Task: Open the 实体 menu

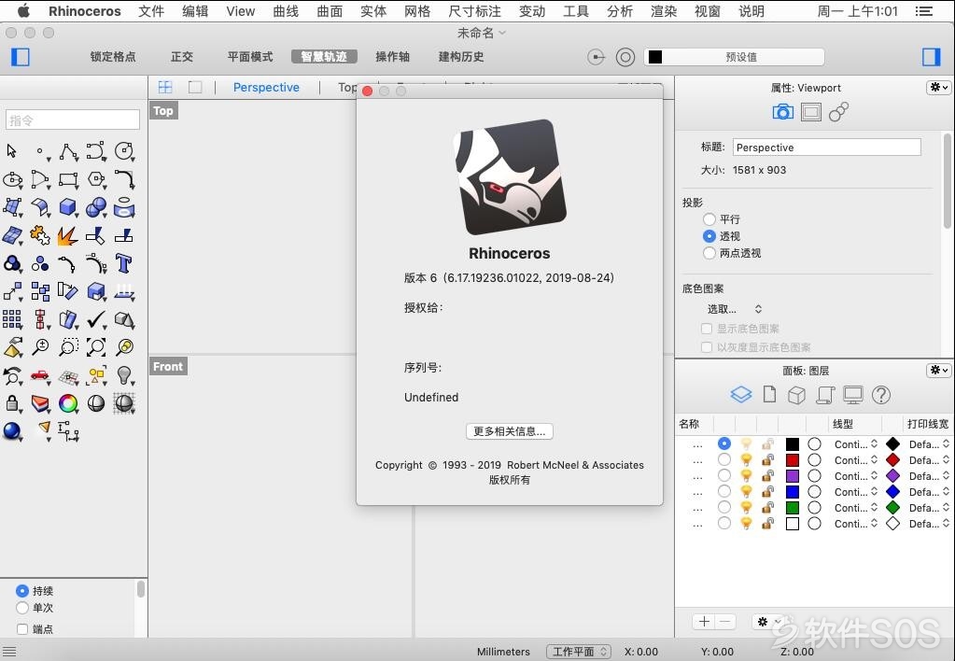Action: point(373,11)
